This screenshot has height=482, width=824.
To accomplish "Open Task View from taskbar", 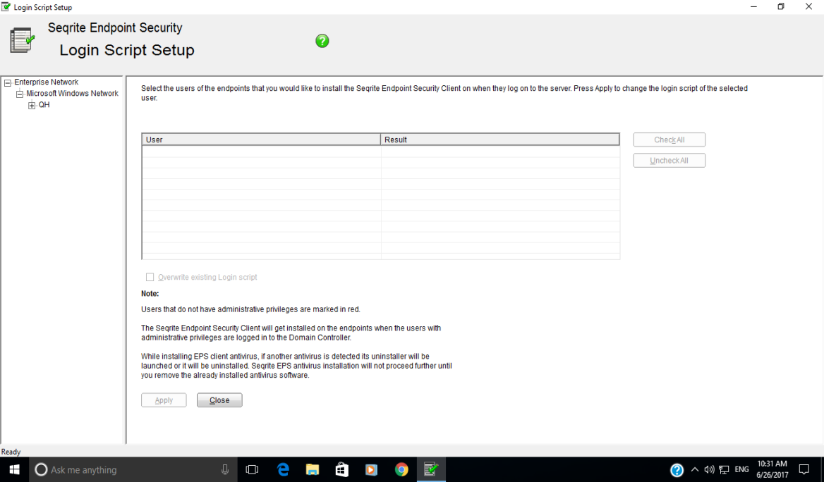I will (253, 469).
